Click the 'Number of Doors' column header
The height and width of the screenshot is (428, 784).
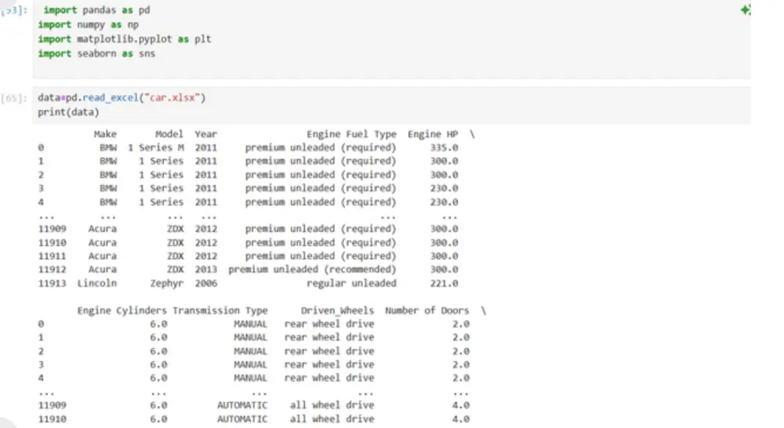tap(427, 310)
